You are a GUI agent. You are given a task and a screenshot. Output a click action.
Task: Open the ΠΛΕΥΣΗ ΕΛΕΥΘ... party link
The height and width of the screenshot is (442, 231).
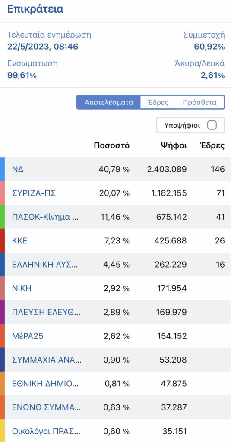pyautogui.click(x=46, y=313)
